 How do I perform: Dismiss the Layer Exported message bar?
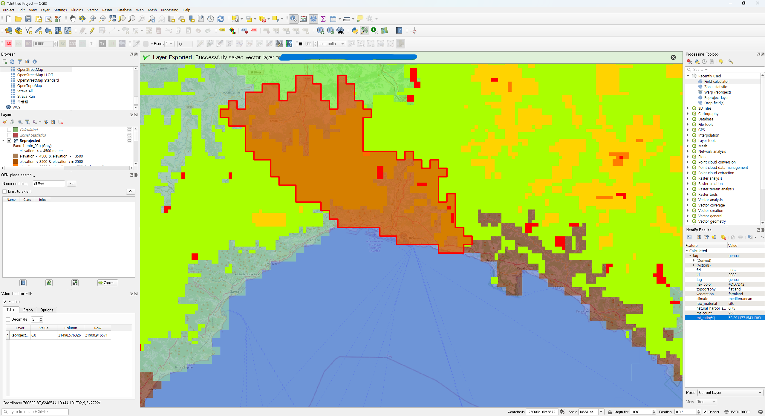pos(673,57)
